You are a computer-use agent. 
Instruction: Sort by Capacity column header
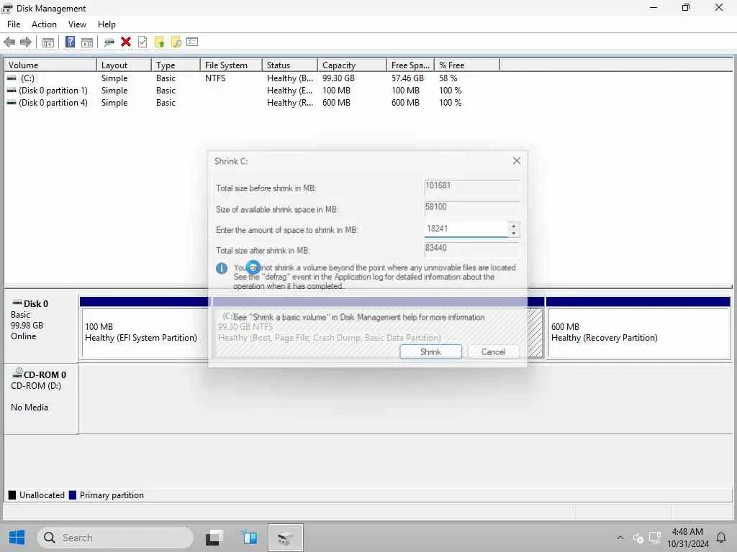[x=352, y=65]
